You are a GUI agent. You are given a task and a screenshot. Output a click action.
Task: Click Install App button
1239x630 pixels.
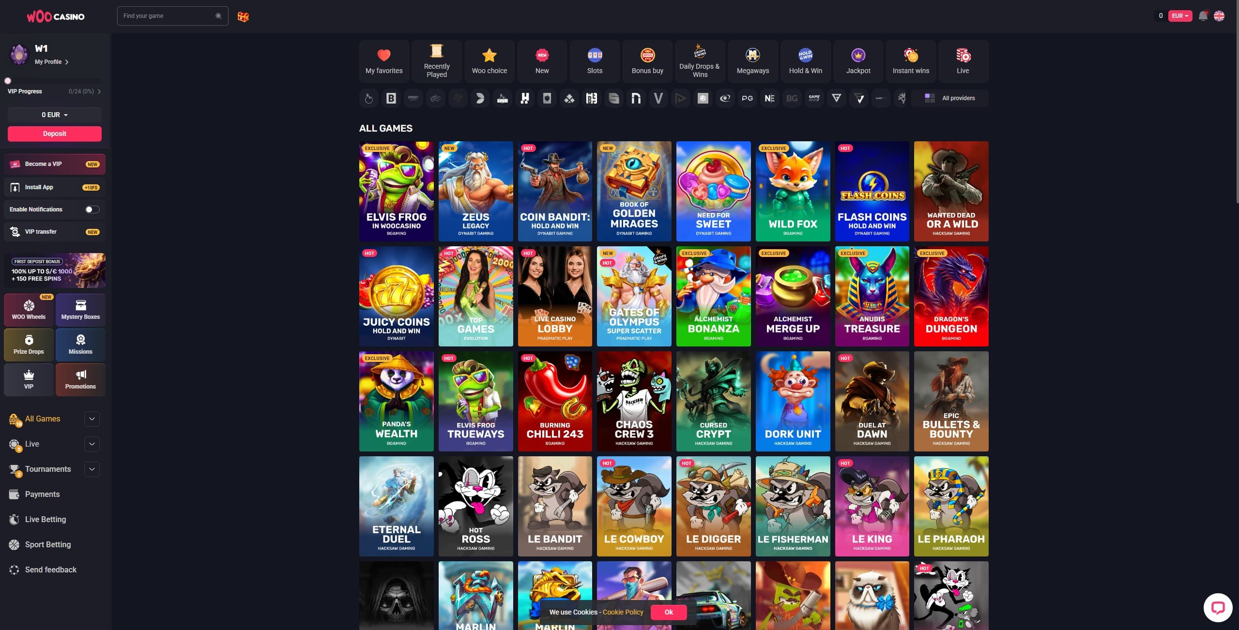55,187
